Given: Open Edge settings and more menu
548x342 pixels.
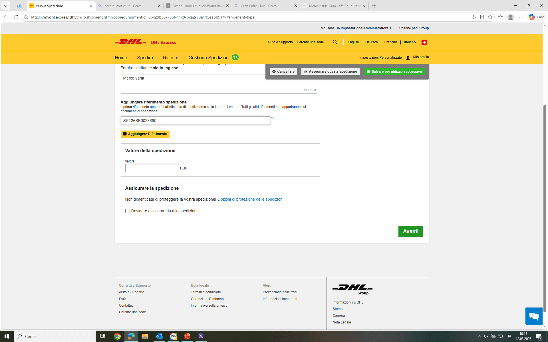Looking at the screenshot, I should tap(521, 17).
